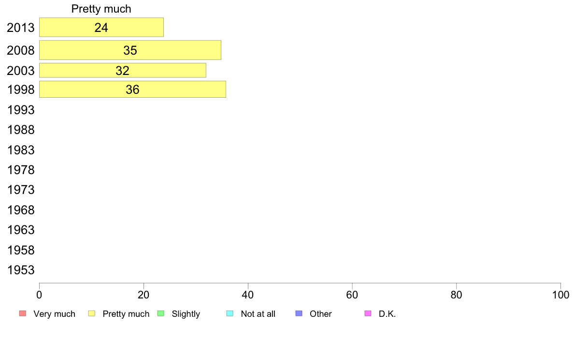Click the green Slightly legend swatch
This screenshot has height=356, width=574.
point(161,313)
